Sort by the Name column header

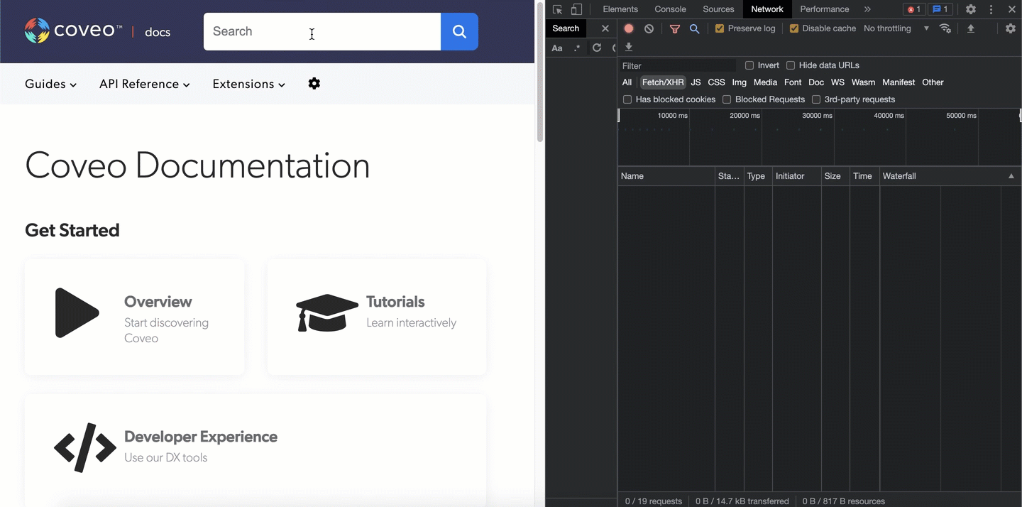click(666, 176)
